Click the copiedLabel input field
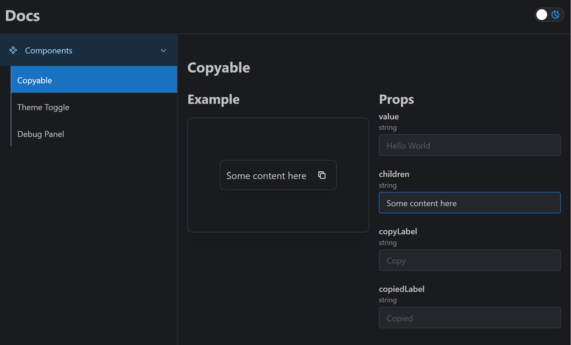 [x=469, y=318]
